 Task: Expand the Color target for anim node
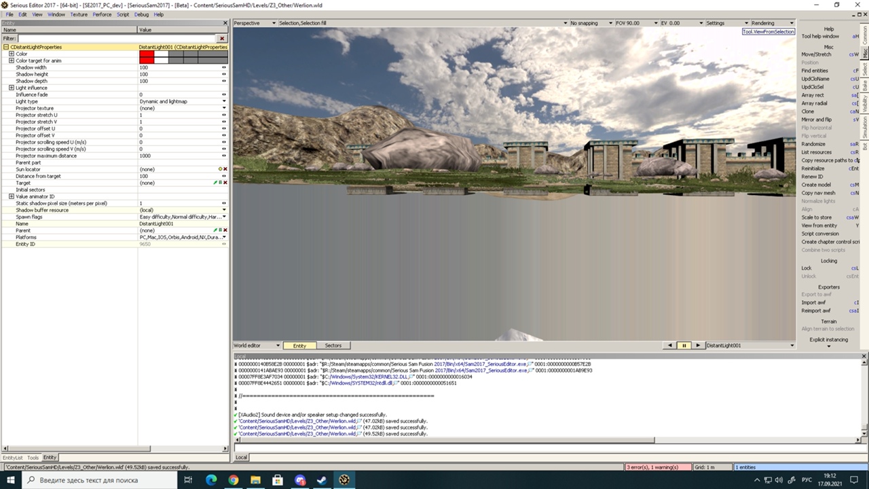pyautogui.click(x=12, y=60)
